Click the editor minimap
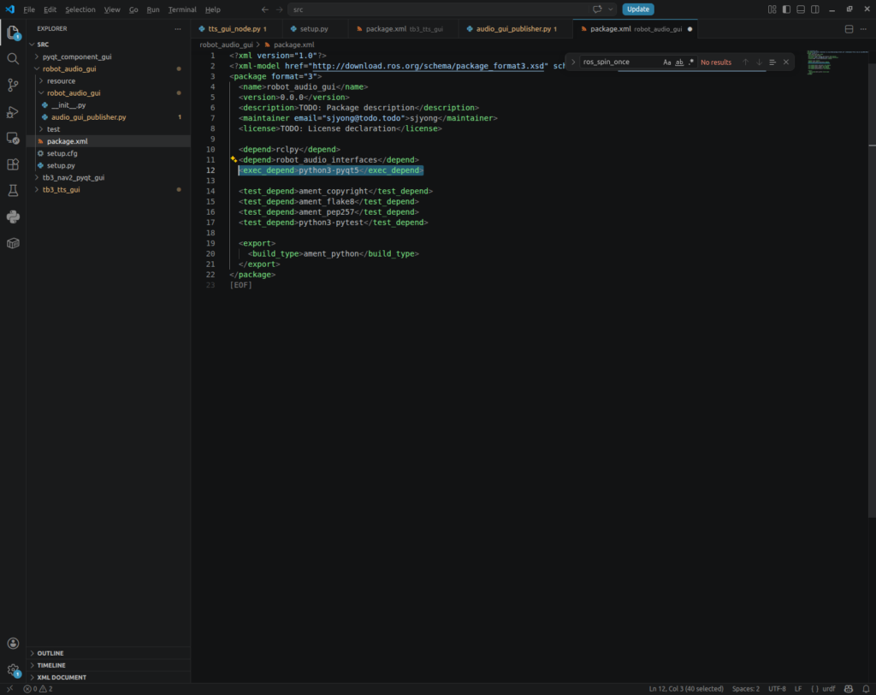876x695 pixels. coord(837,62)
